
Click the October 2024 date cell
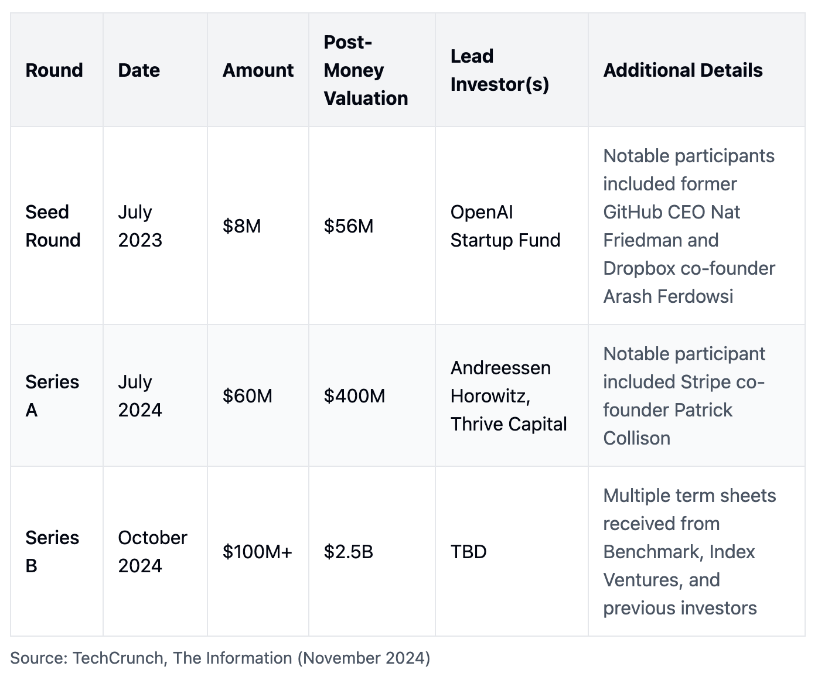pyautogui.click(x=152, y=552)
